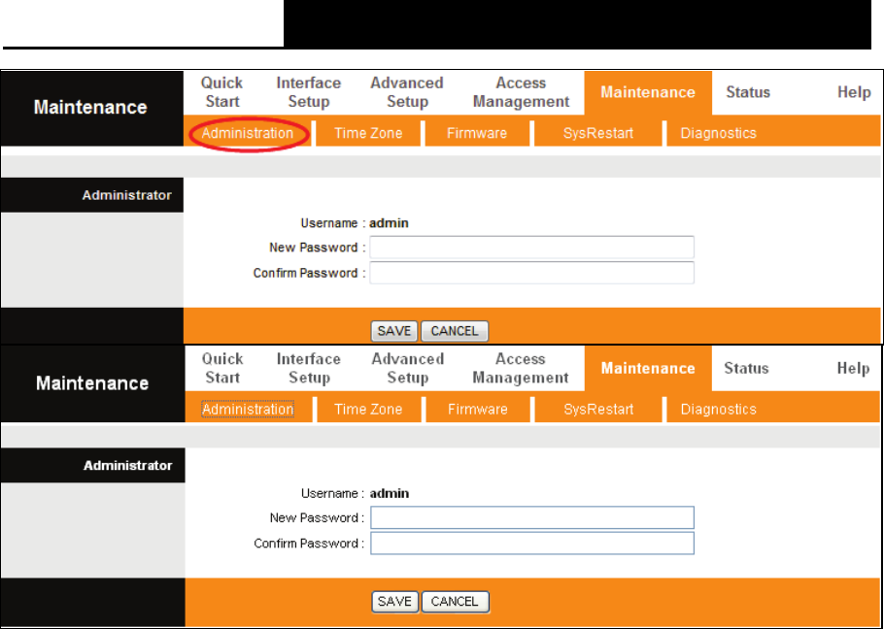Open SysRestart submenu in lower panel
This screenshot has width=884, height=629.
tap(598, 410)
